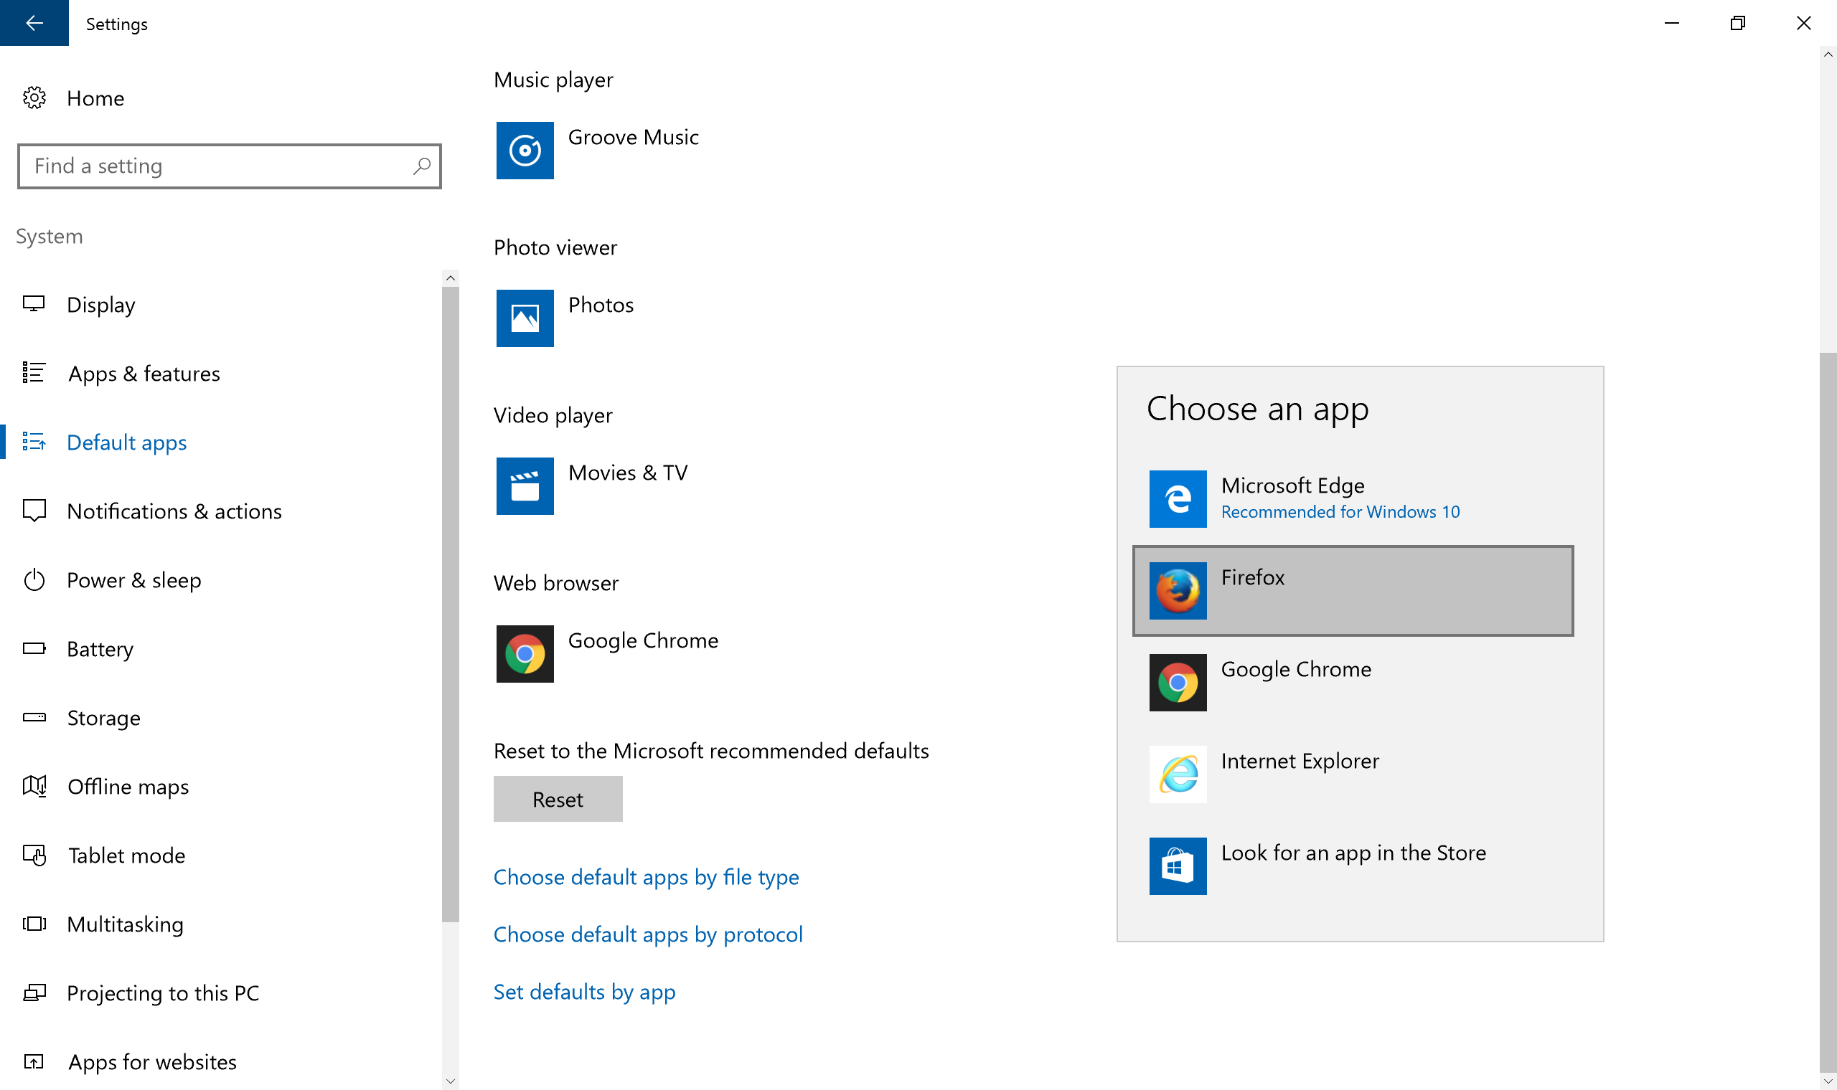Click the back arrow in the title bar

click(34, 23)
